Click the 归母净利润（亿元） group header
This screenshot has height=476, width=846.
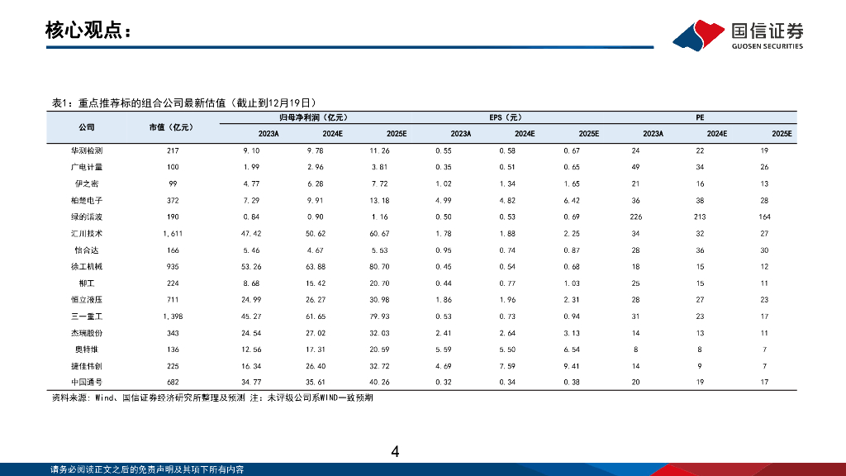(313, 117)
